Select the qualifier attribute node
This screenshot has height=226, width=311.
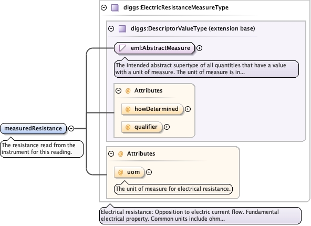pyautogui.click(x=142, y=127)
